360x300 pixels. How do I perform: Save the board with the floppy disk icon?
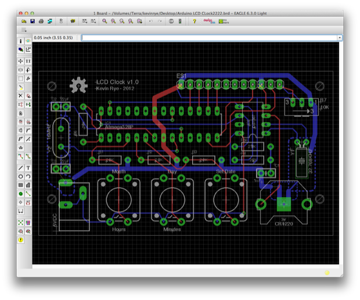click(x=33, y=21)
